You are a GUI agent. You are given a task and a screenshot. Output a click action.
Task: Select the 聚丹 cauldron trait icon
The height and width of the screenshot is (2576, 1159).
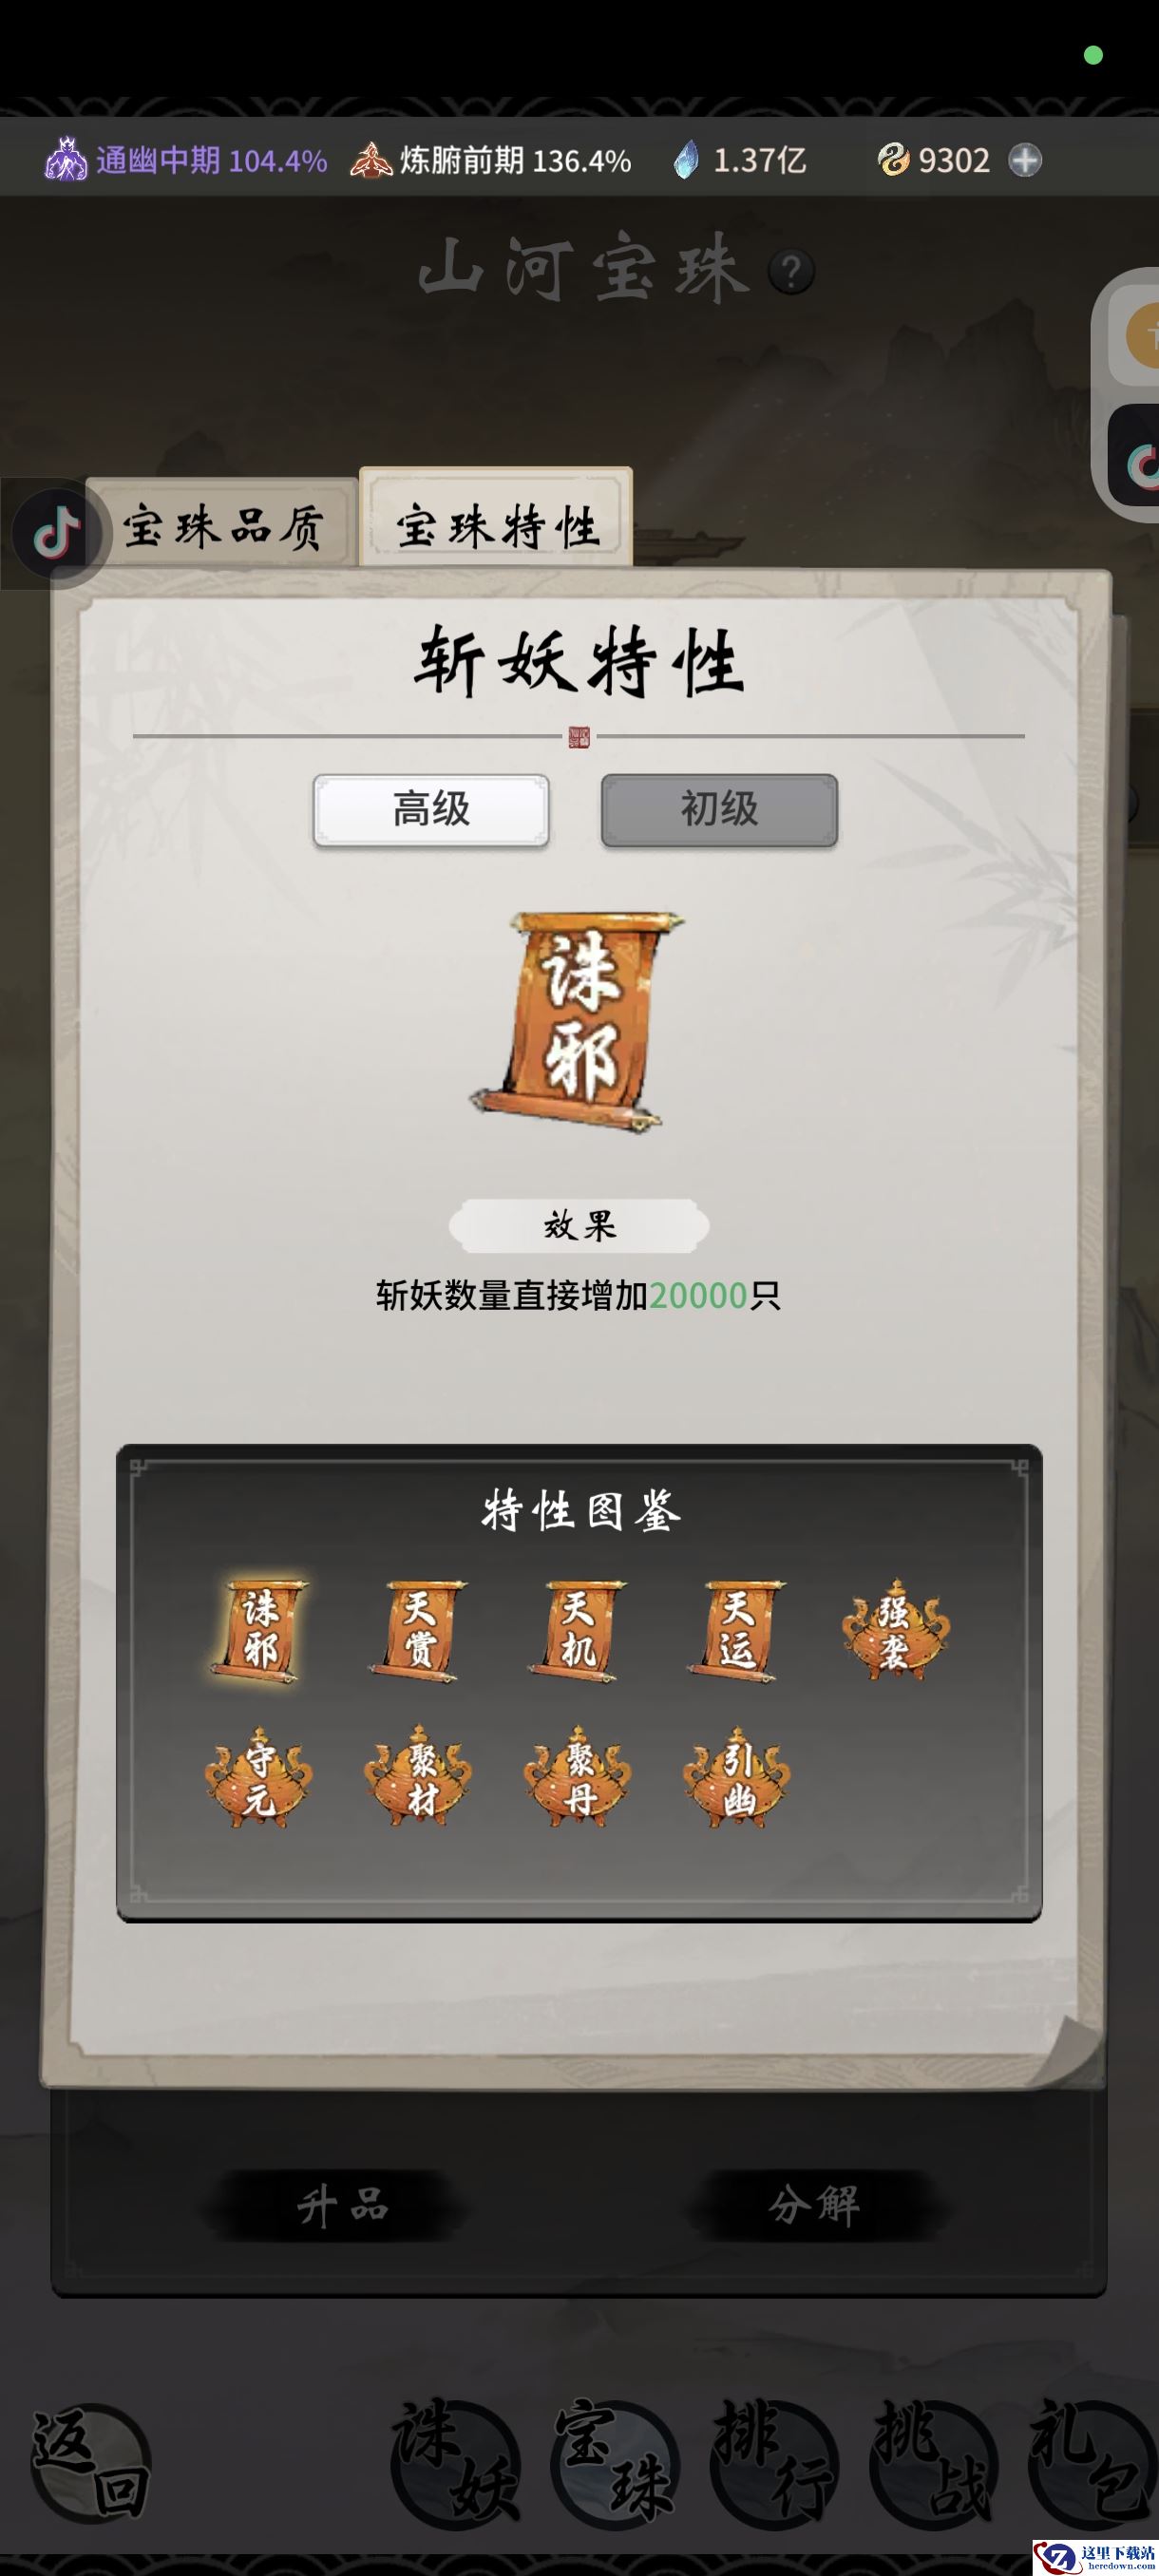click(577, 1777)
